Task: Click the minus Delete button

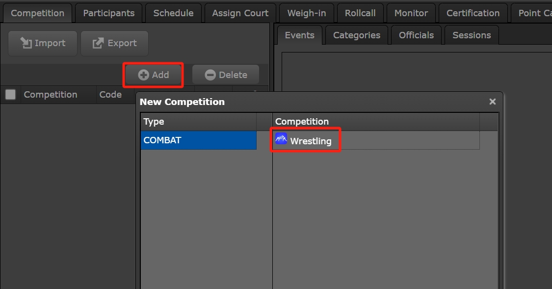Action: [226, 75]
